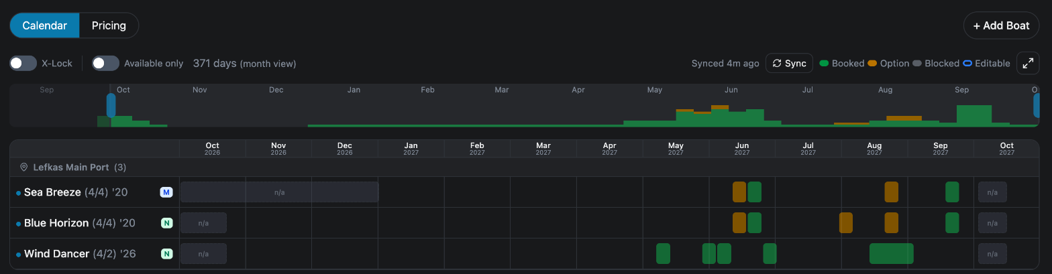This screenshot has width=1052, height=274.
Task: Select Sea Breeze September booked block
Action: pos(953,192)
